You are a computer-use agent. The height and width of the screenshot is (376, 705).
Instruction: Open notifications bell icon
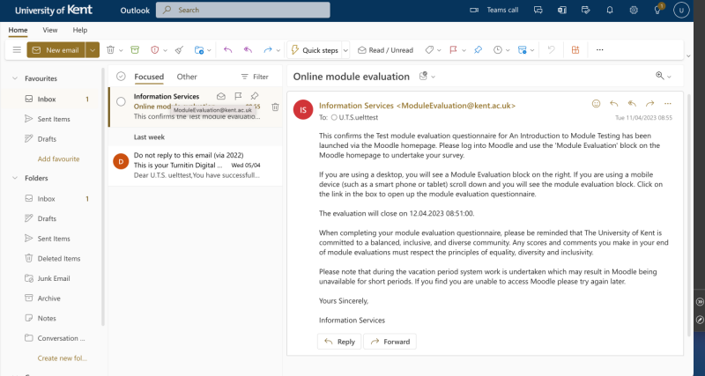tap(610, 10)
